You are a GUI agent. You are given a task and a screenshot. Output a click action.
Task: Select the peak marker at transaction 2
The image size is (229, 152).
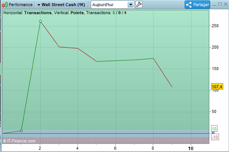pos(41,21)
